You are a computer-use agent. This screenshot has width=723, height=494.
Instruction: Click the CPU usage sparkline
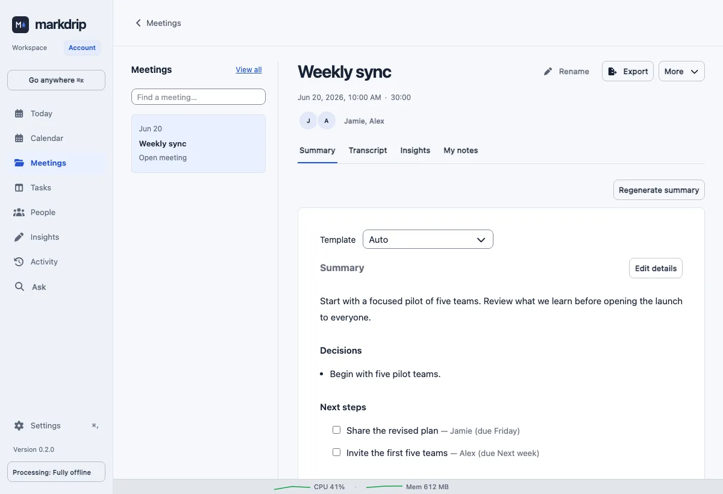click(292, 487)
